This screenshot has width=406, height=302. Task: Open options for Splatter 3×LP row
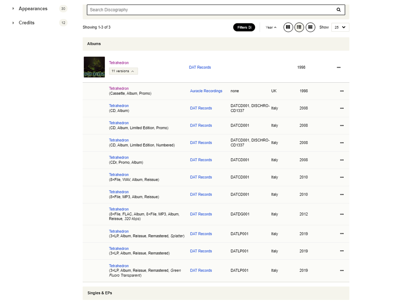tap(342, 234)
